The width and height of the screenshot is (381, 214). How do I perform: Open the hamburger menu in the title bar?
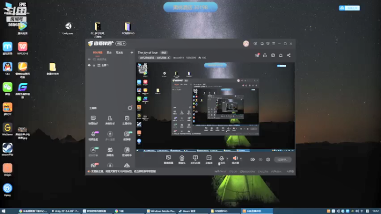point(273,44)
